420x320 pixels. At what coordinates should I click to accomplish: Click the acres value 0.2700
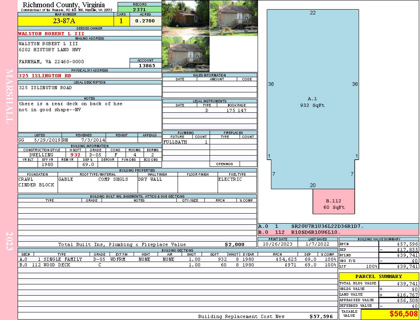point(145,21)
